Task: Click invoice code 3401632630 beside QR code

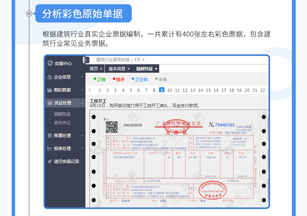Action: (x=133, y=125)
